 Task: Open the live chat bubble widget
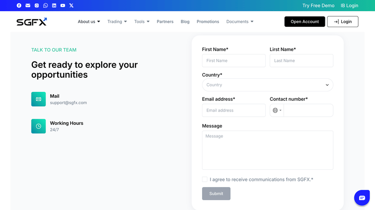tap(362, 198)
